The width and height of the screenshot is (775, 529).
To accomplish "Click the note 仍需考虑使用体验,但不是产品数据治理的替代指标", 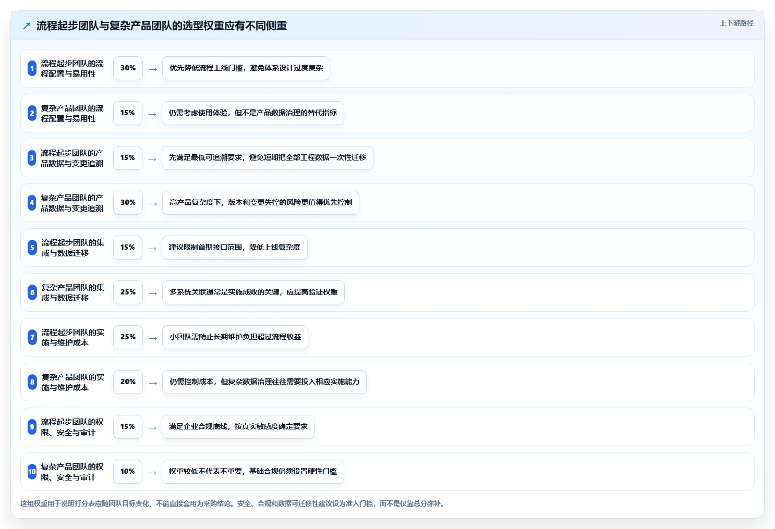I will point(253,113).
